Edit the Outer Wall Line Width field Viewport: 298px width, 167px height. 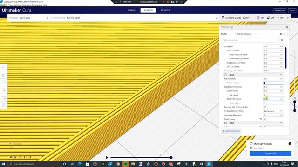click(273, 55)
